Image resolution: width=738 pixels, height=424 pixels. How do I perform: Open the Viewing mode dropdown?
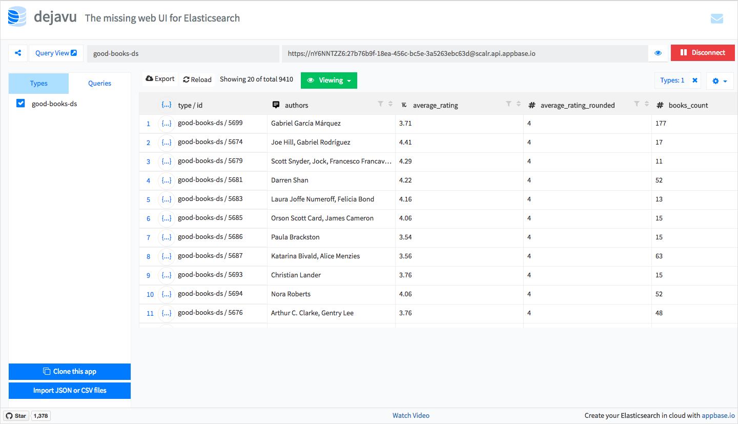click(x=329, y=80)
